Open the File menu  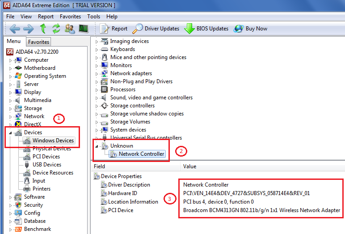pyautogui.click(x=10, y=17)
